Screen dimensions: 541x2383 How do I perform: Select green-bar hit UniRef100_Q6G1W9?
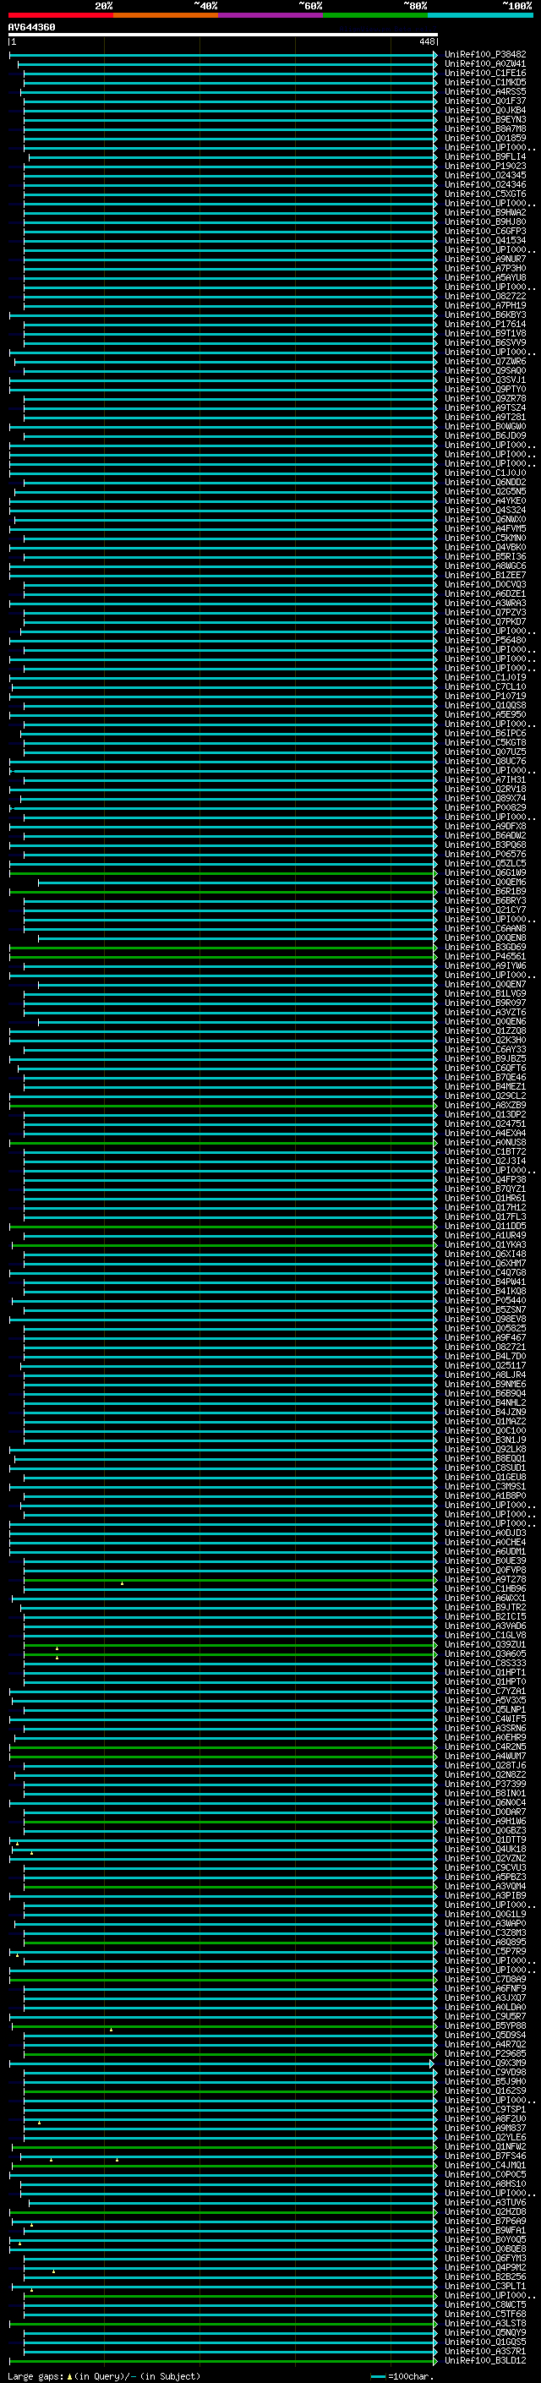[485, 872]
